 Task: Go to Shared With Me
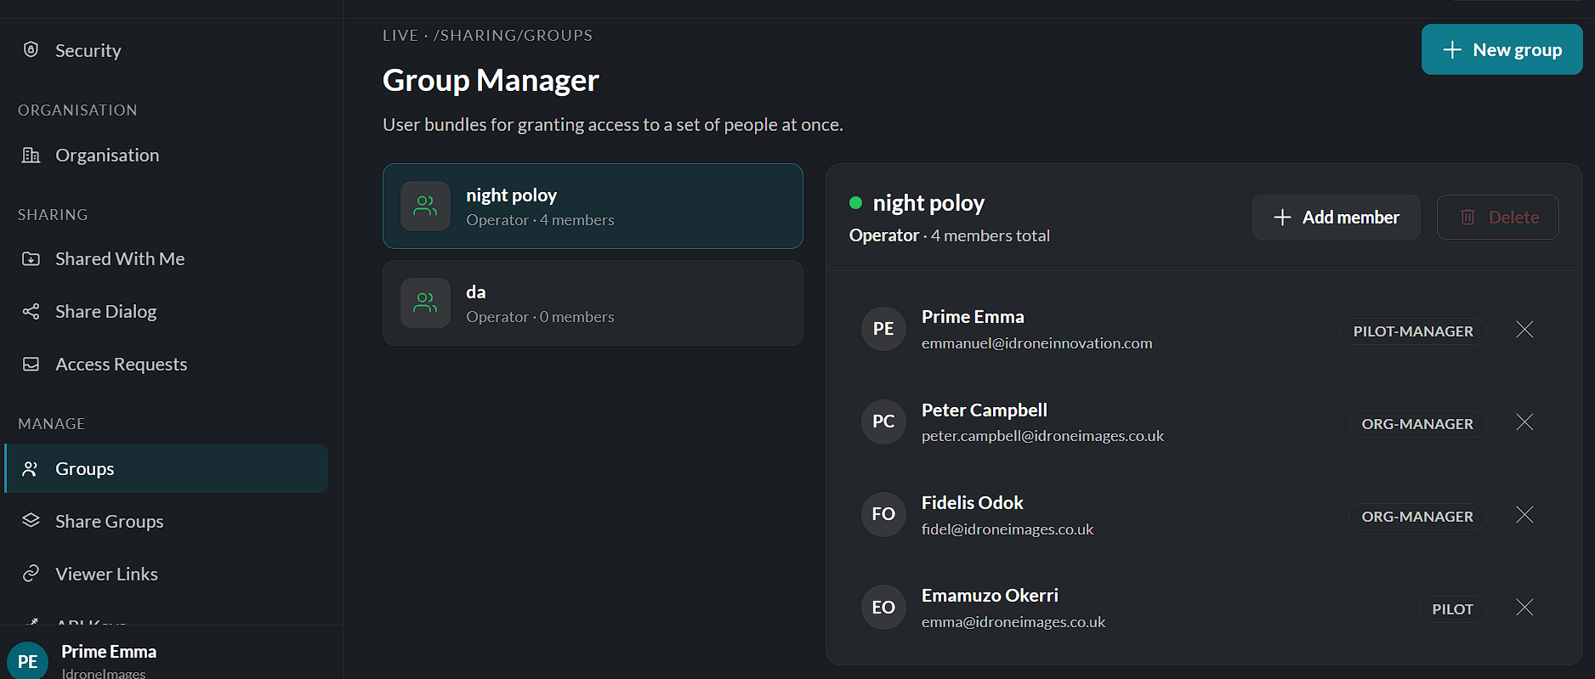[x=166, y=258]
